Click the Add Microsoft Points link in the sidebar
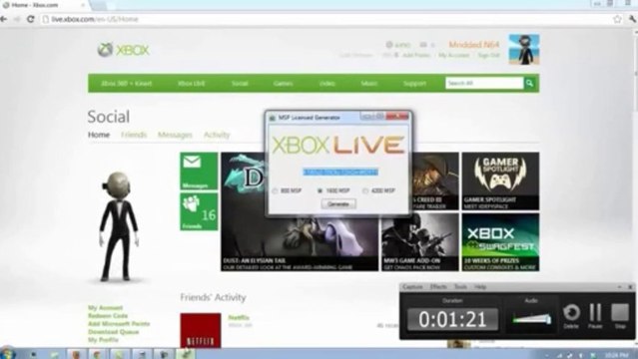This screenshot has height=359, width=638. 119,324
